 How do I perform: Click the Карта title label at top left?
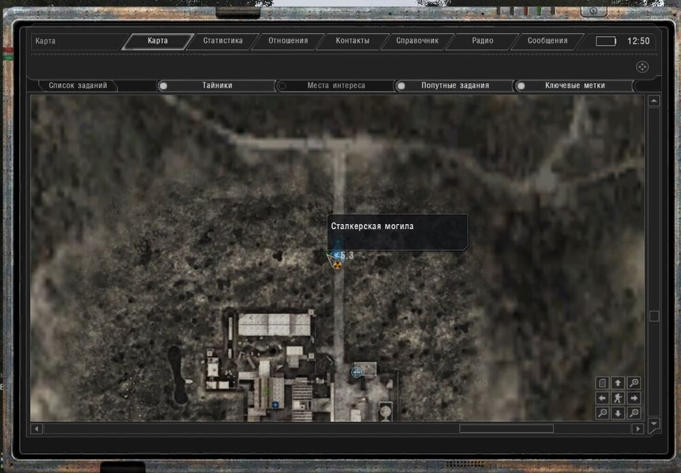(x=45, y=41)
